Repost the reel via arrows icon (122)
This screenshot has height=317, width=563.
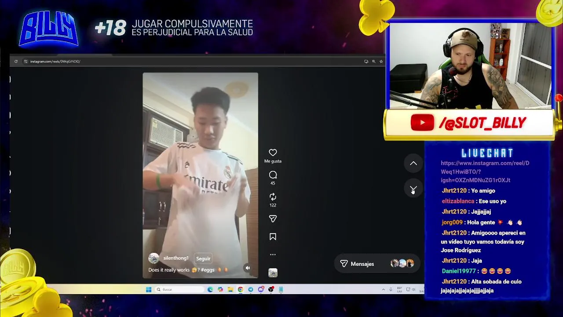click(273, 197)
